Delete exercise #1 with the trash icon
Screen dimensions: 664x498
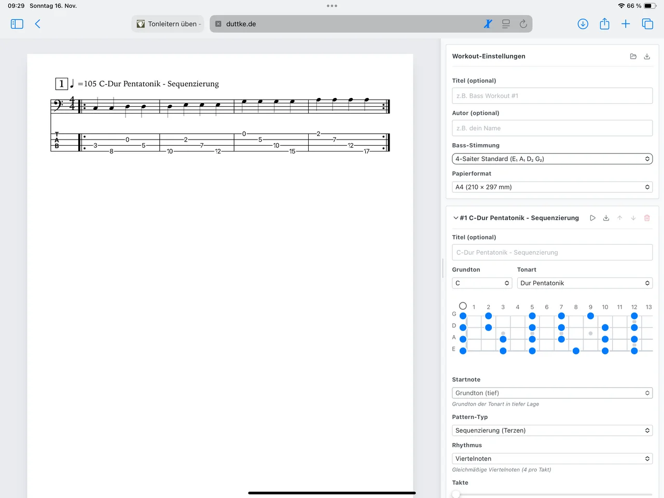pos(647,218)
